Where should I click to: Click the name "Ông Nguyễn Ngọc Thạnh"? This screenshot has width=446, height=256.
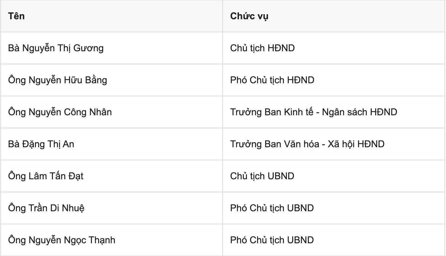(x=62, y=240)
